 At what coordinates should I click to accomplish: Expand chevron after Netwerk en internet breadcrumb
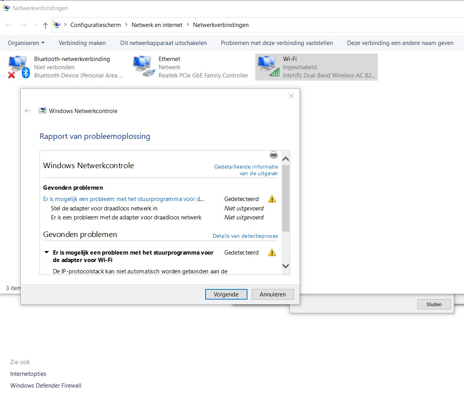tap(188, 25)
